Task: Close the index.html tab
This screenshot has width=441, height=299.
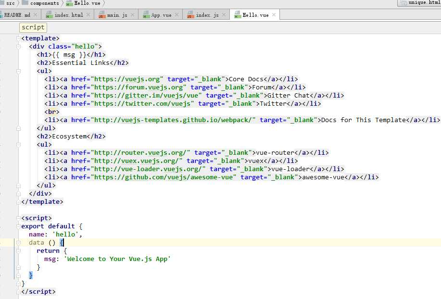Action: click(88, 14)
